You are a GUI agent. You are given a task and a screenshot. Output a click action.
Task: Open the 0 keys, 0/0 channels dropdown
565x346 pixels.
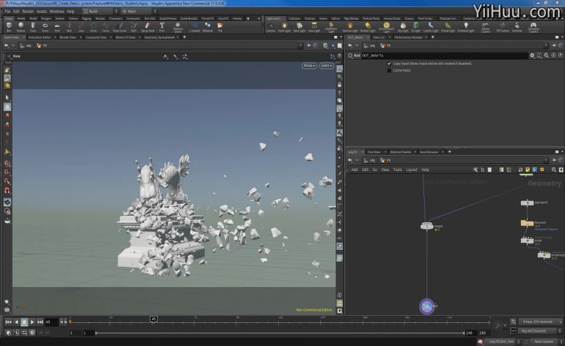coord(541,322)
